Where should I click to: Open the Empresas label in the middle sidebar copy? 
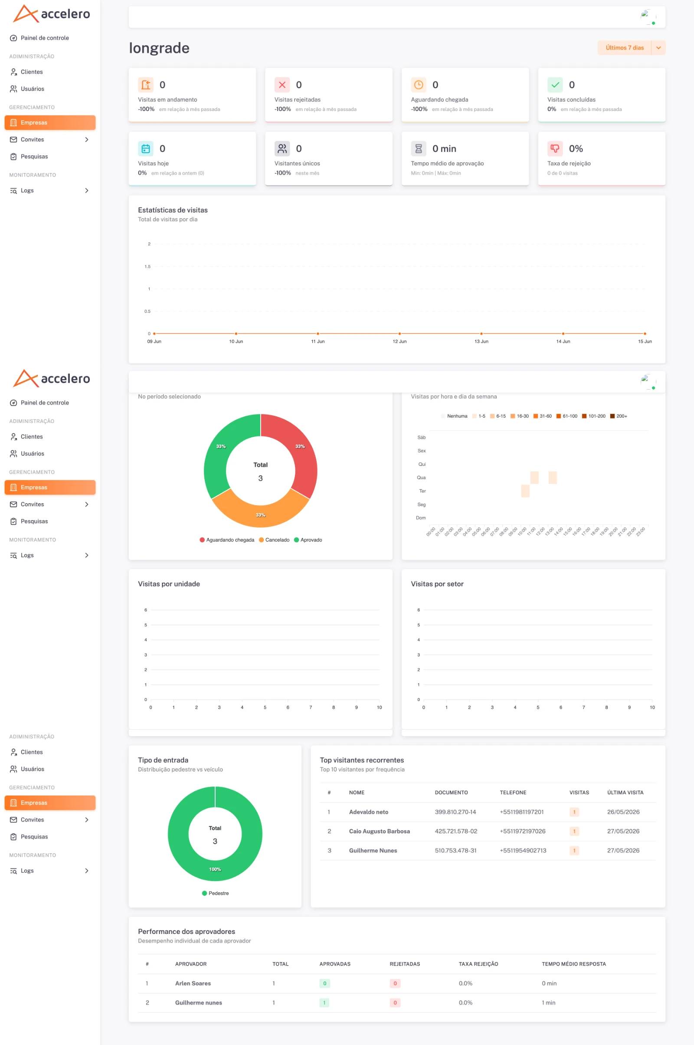tap(34, 487)
